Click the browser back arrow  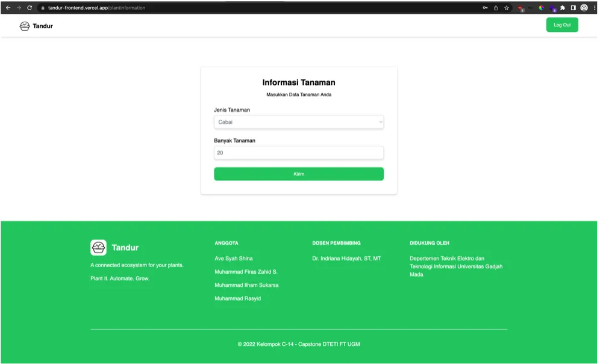8,8
